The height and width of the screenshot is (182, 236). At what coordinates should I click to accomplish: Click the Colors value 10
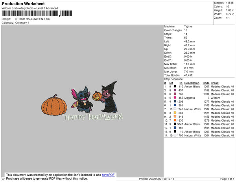pyautogui.click(x=227, y=7)
